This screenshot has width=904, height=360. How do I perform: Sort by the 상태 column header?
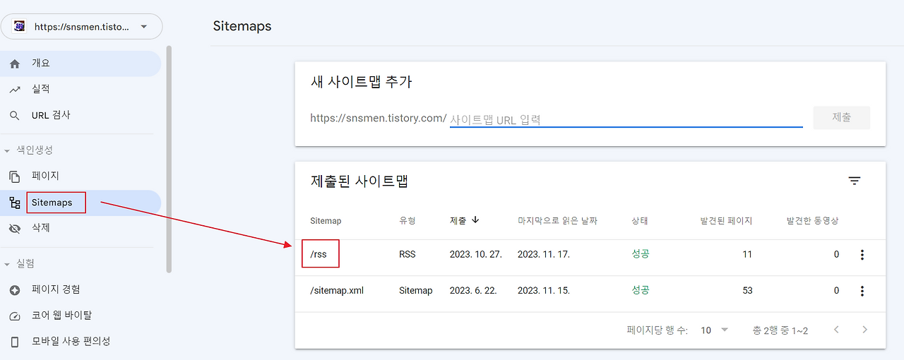(x=640, y=221)
